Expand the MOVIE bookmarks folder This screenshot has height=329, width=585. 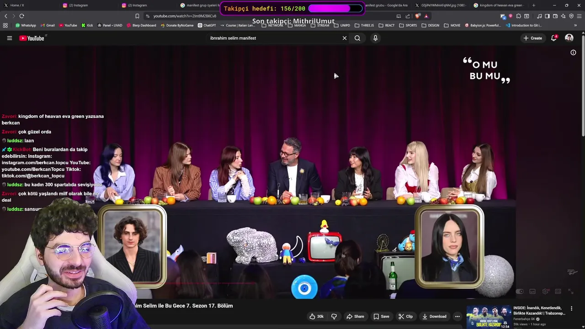[x=452, y=25]
